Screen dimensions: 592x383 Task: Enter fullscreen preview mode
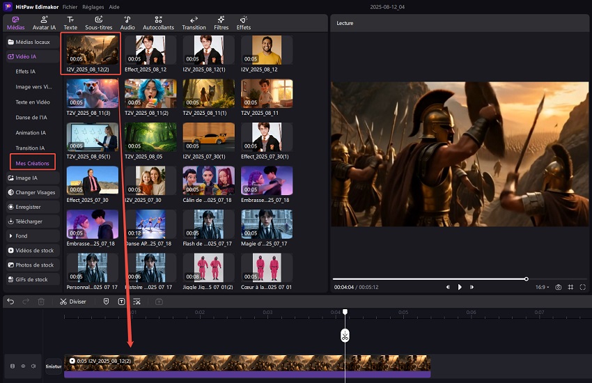click(582, 287)
